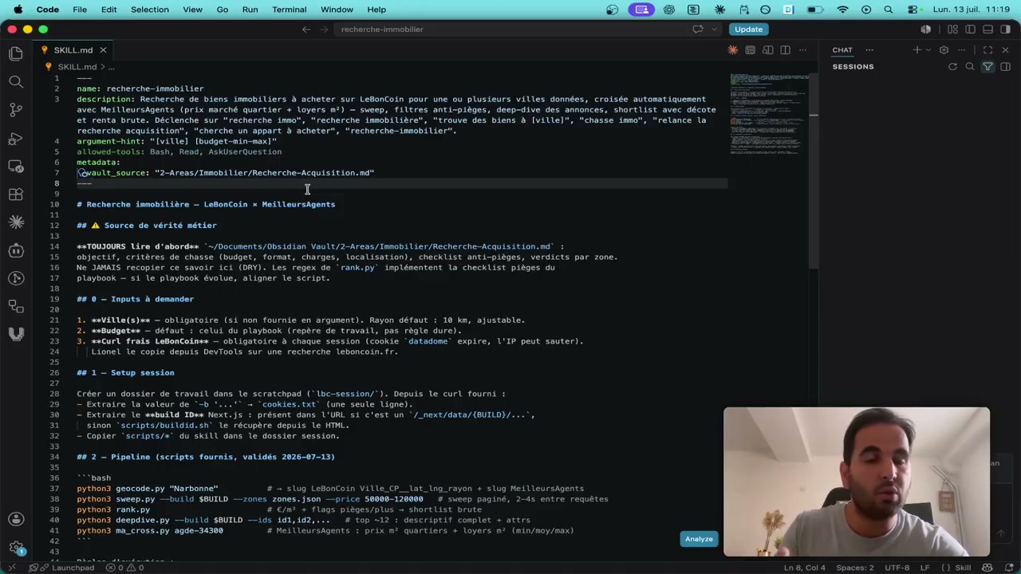Open new chat dropdown arrow

coord(928,50)
